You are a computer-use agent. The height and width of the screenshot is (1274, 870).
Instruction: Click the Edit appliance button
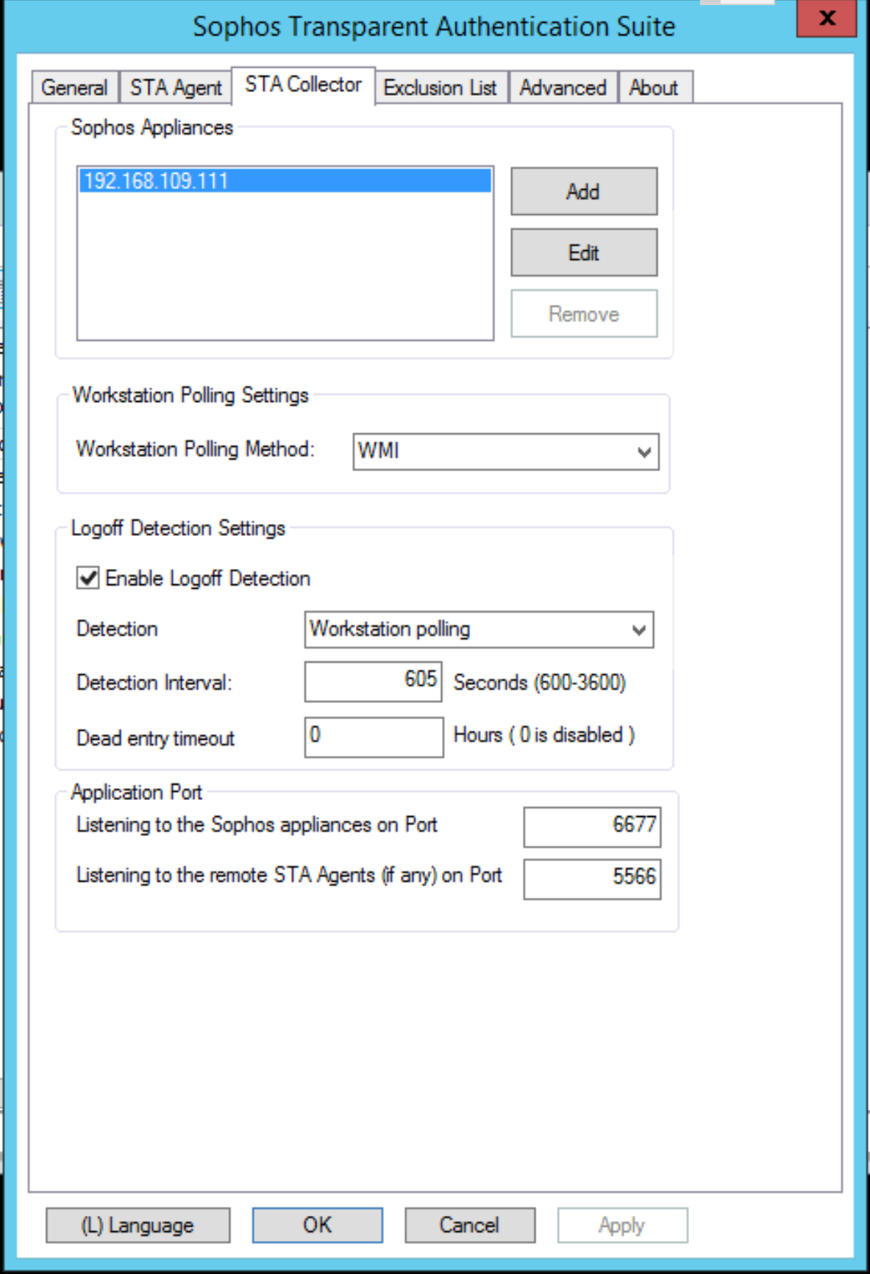584,252
